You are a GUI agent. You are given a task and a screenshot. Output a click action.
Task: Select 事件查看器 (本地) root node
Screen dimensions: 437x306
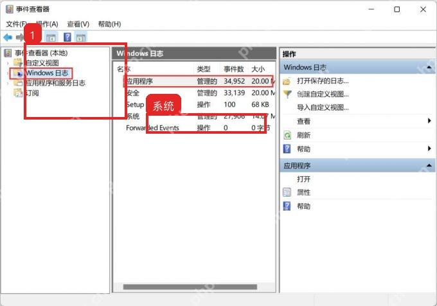41,53
